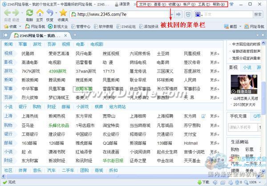Select the 电视剧 category tab
Image resolution: width=267 pixels, height=186 pixels.
[97, 44]
